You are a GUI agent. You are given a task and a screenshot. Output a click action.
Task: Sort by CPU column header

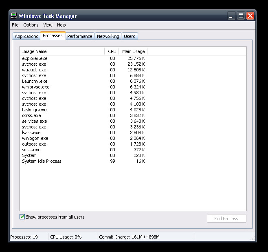pyautogui.click(x=112, y=51)
